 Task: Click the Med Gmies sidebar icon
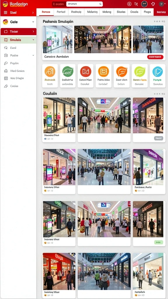click(6, 71)
